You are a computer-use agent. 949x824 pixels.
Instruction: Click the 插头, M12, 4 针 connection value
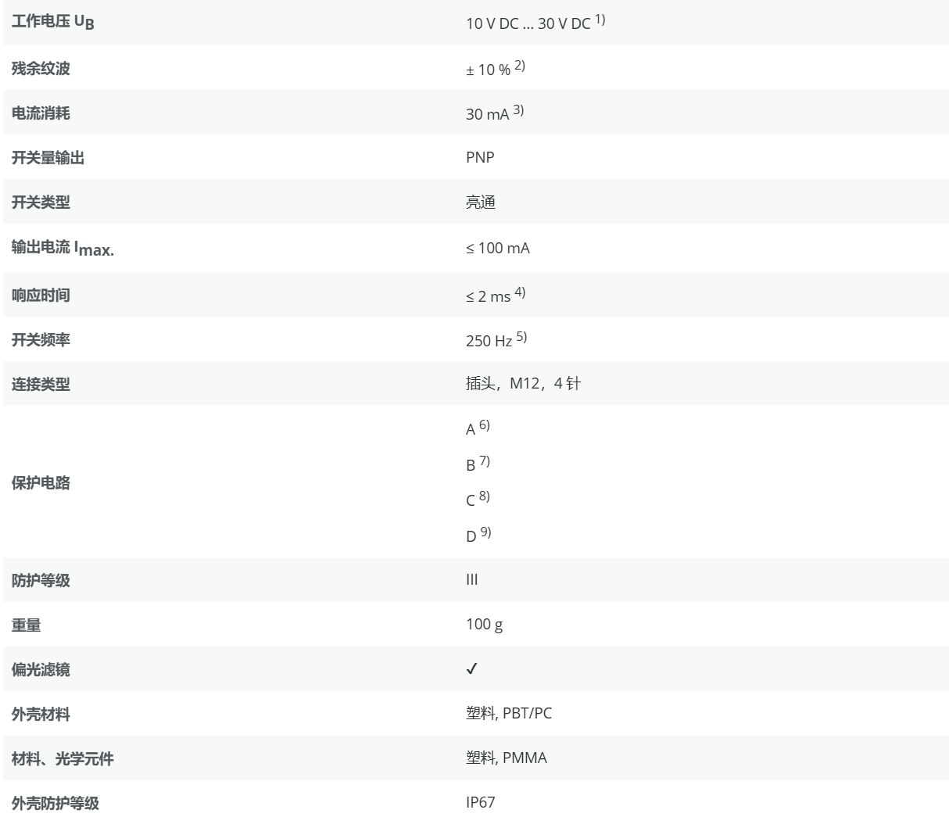click(x=523, y=383)
